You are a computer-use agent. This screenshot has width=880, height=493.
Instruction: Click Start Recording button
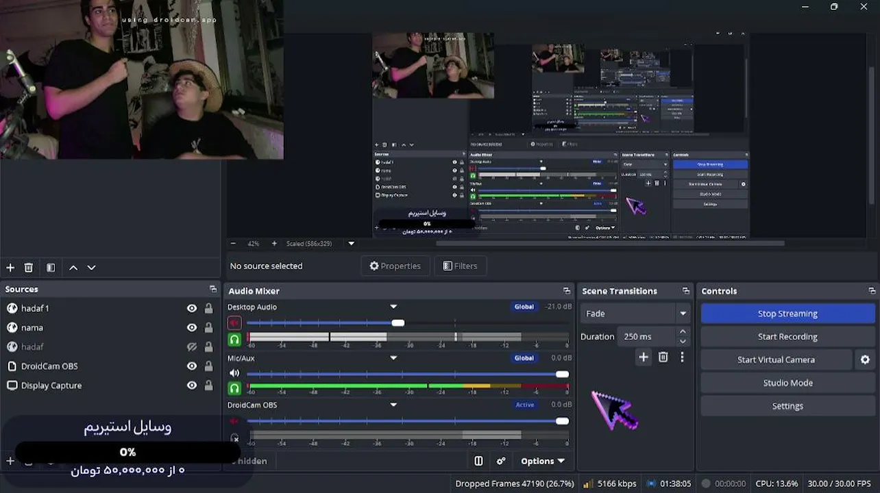787,336
